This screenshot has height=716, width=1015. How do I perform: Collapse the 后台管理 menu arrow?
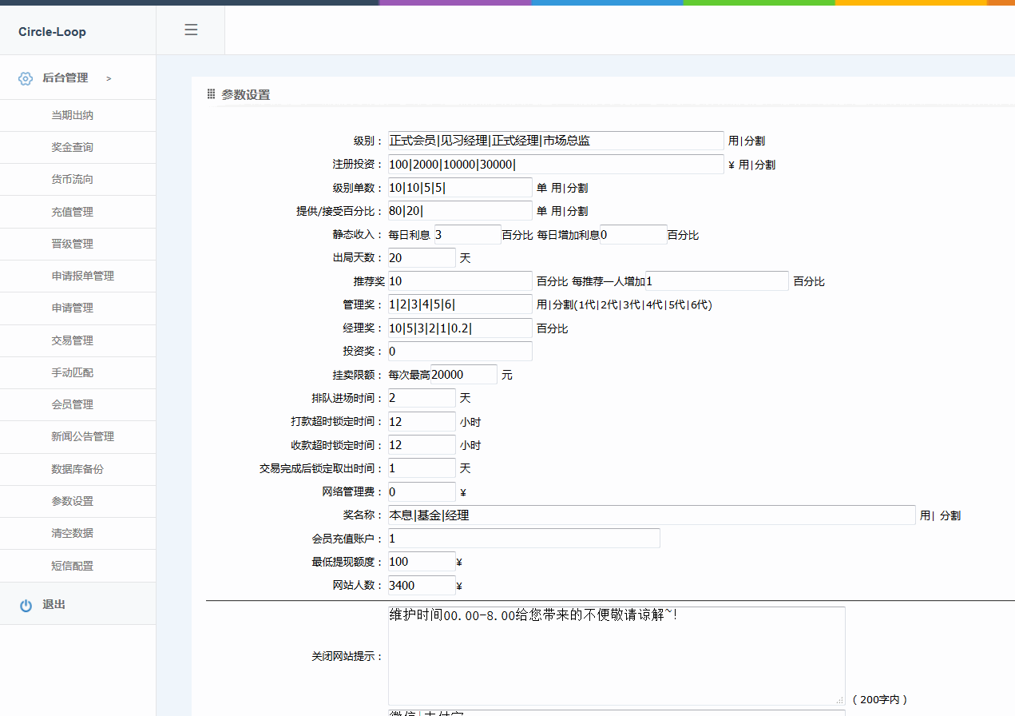point(109,78)
